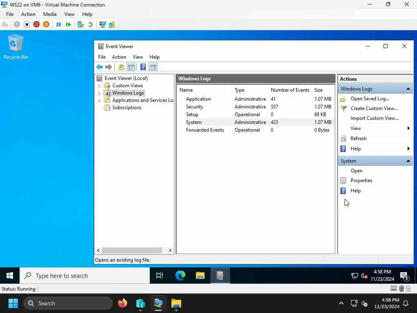Click Create Custom View action
Image resolution: width=417 pixels, height=313 pixels.
(x=374, y=108)
